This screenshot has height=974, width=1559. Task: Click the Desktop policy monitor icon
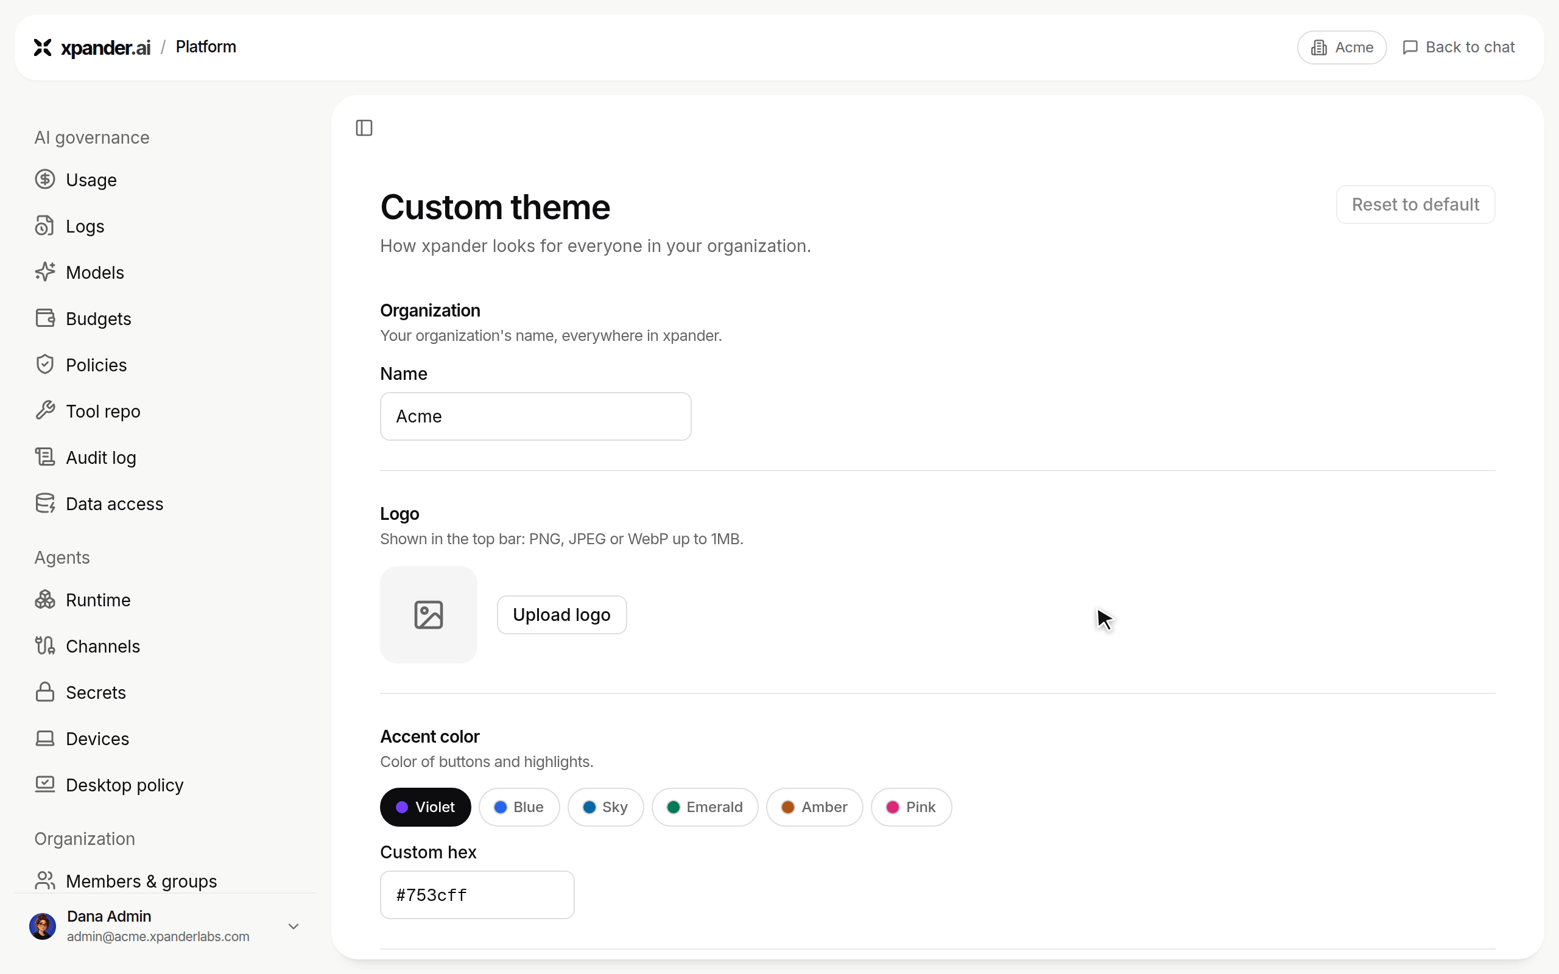(45, 785)
